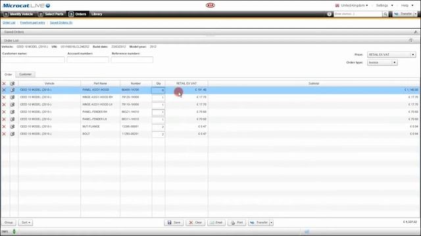Click the Part Name column header
The height and width of the screenshot is (236, 421).
tap(100, 83)
